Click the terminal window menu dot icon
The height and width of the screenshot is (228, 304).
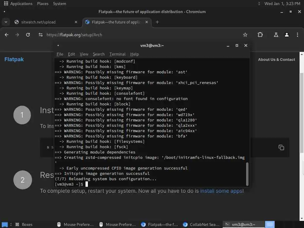(x=58, y=45)
